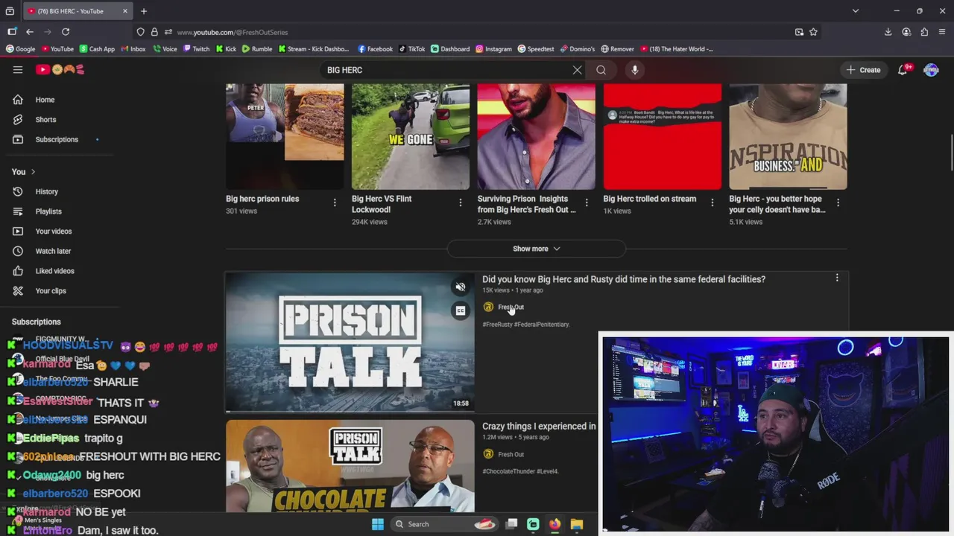Click the Create button
This screenshot has height=536, width=954.
click(x=864, y=70)
